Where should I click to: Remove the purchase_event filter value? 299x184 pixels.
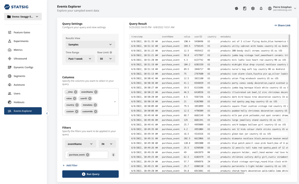point(88,155)
